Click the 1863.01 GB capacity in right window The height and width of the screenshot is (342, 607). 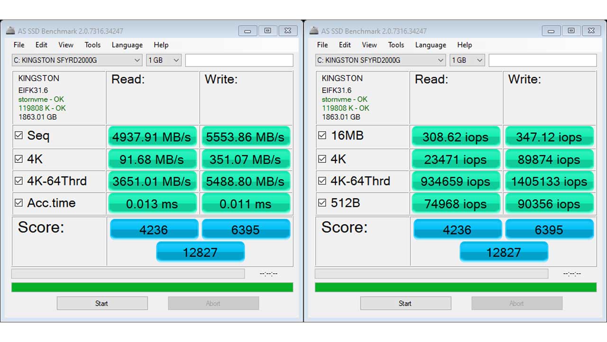point(341,117)
